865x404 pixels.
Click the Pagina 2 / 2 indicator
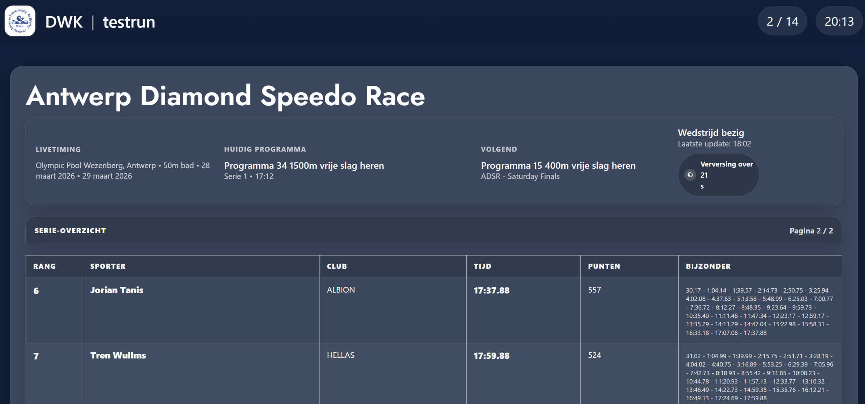click(811, 231)
